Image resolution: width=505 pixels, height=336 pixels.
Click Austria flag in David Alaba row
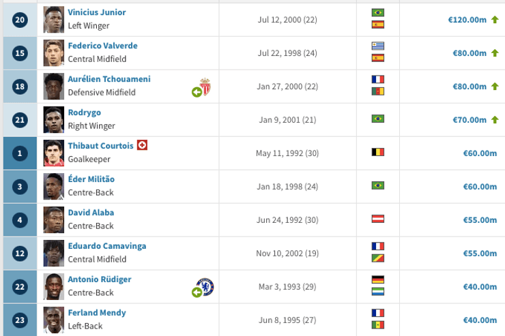(377, 220)
